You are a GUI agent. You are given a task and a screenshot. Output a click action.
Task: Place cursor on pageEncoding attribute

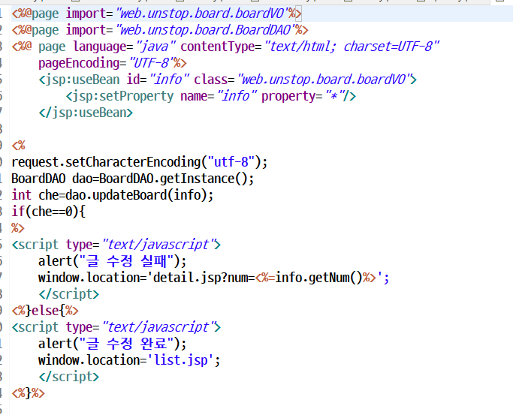click(80, 63)
